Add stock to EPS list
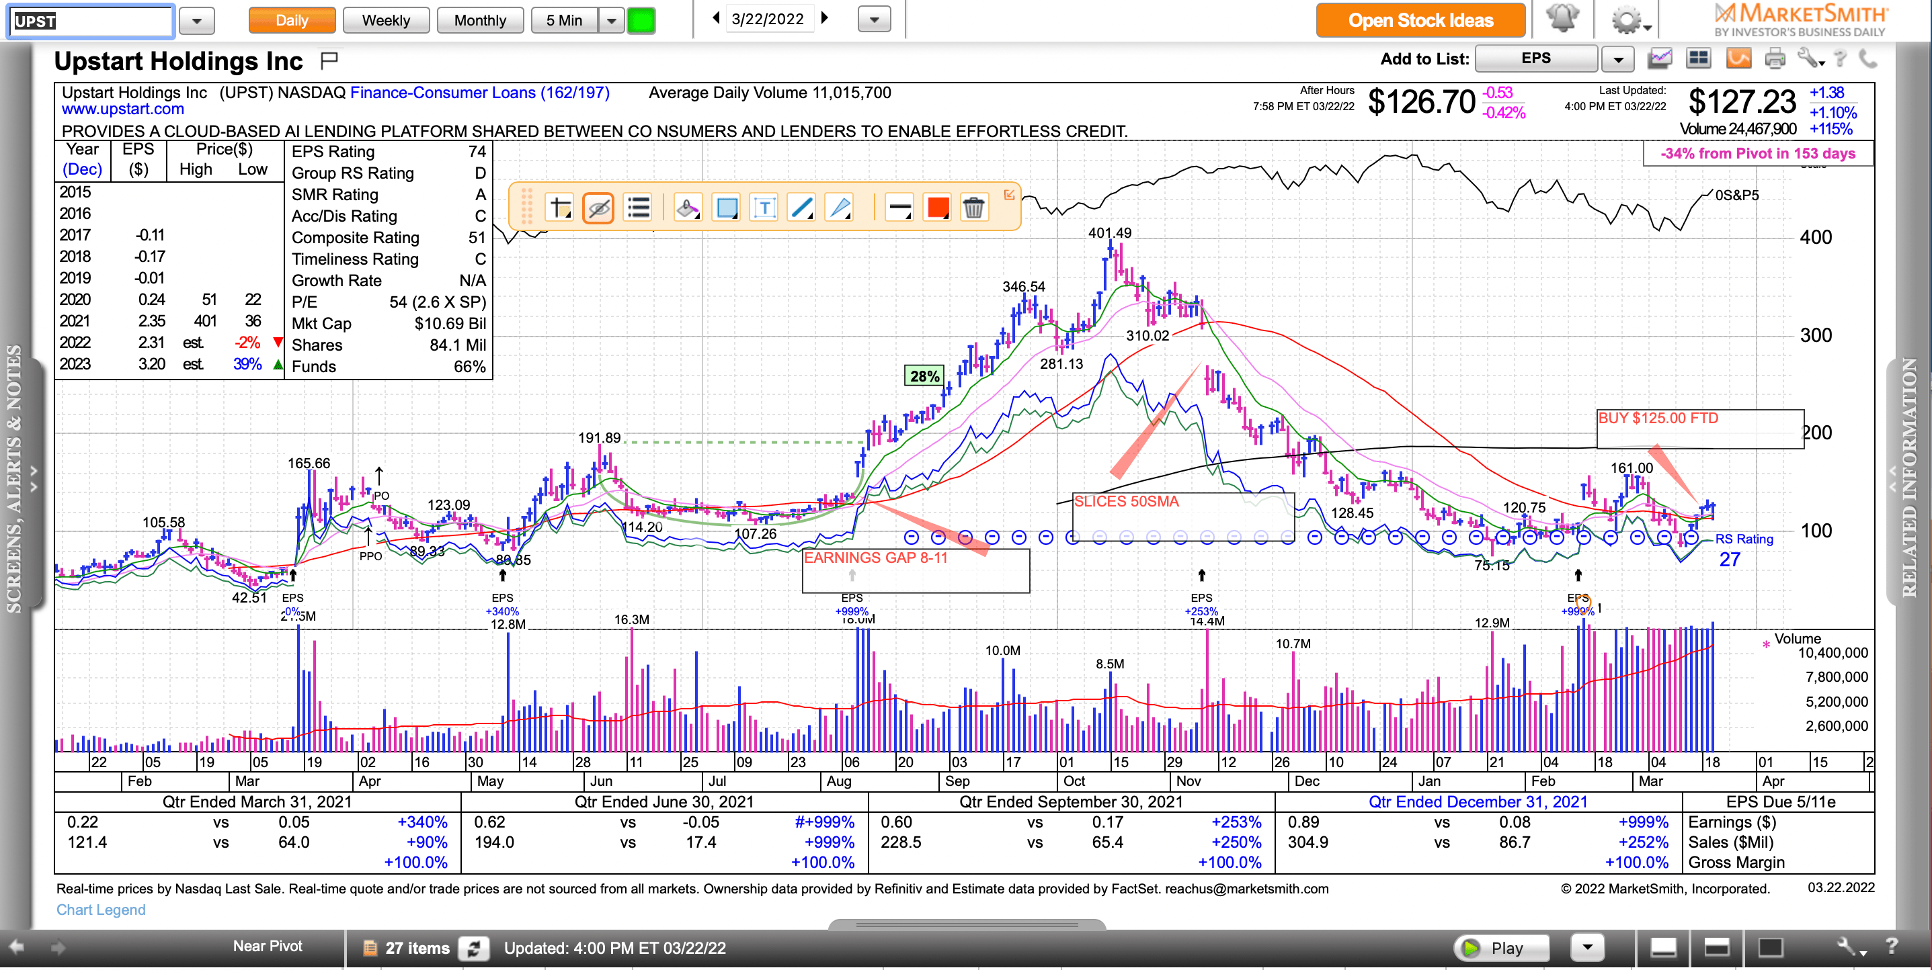This screenshot has width=1932, height=970. (1535, 58)
